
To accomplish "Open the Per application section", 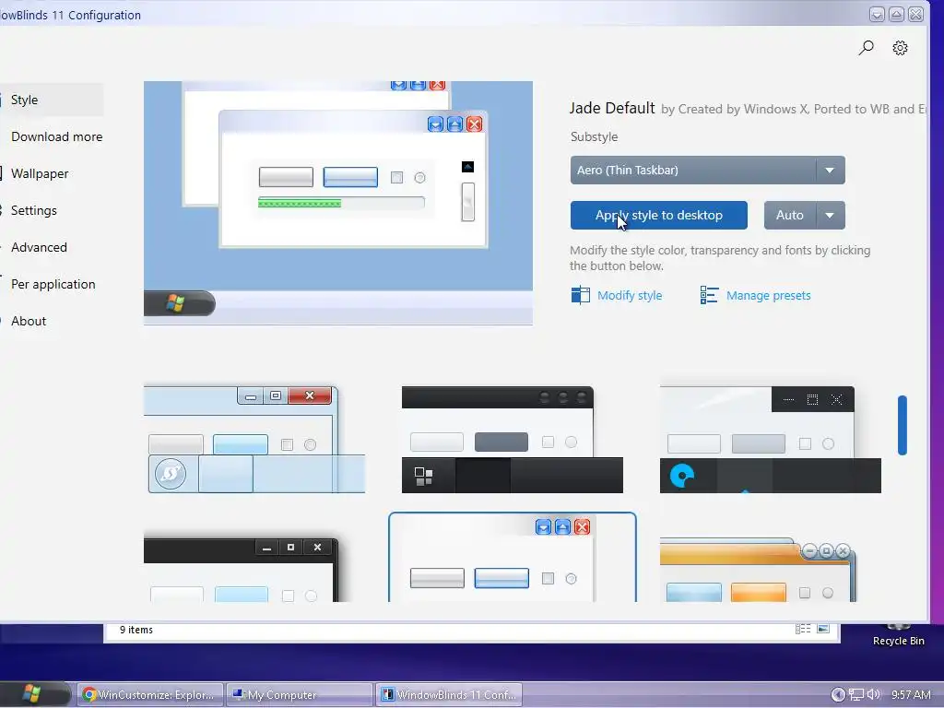I will 51,284.
